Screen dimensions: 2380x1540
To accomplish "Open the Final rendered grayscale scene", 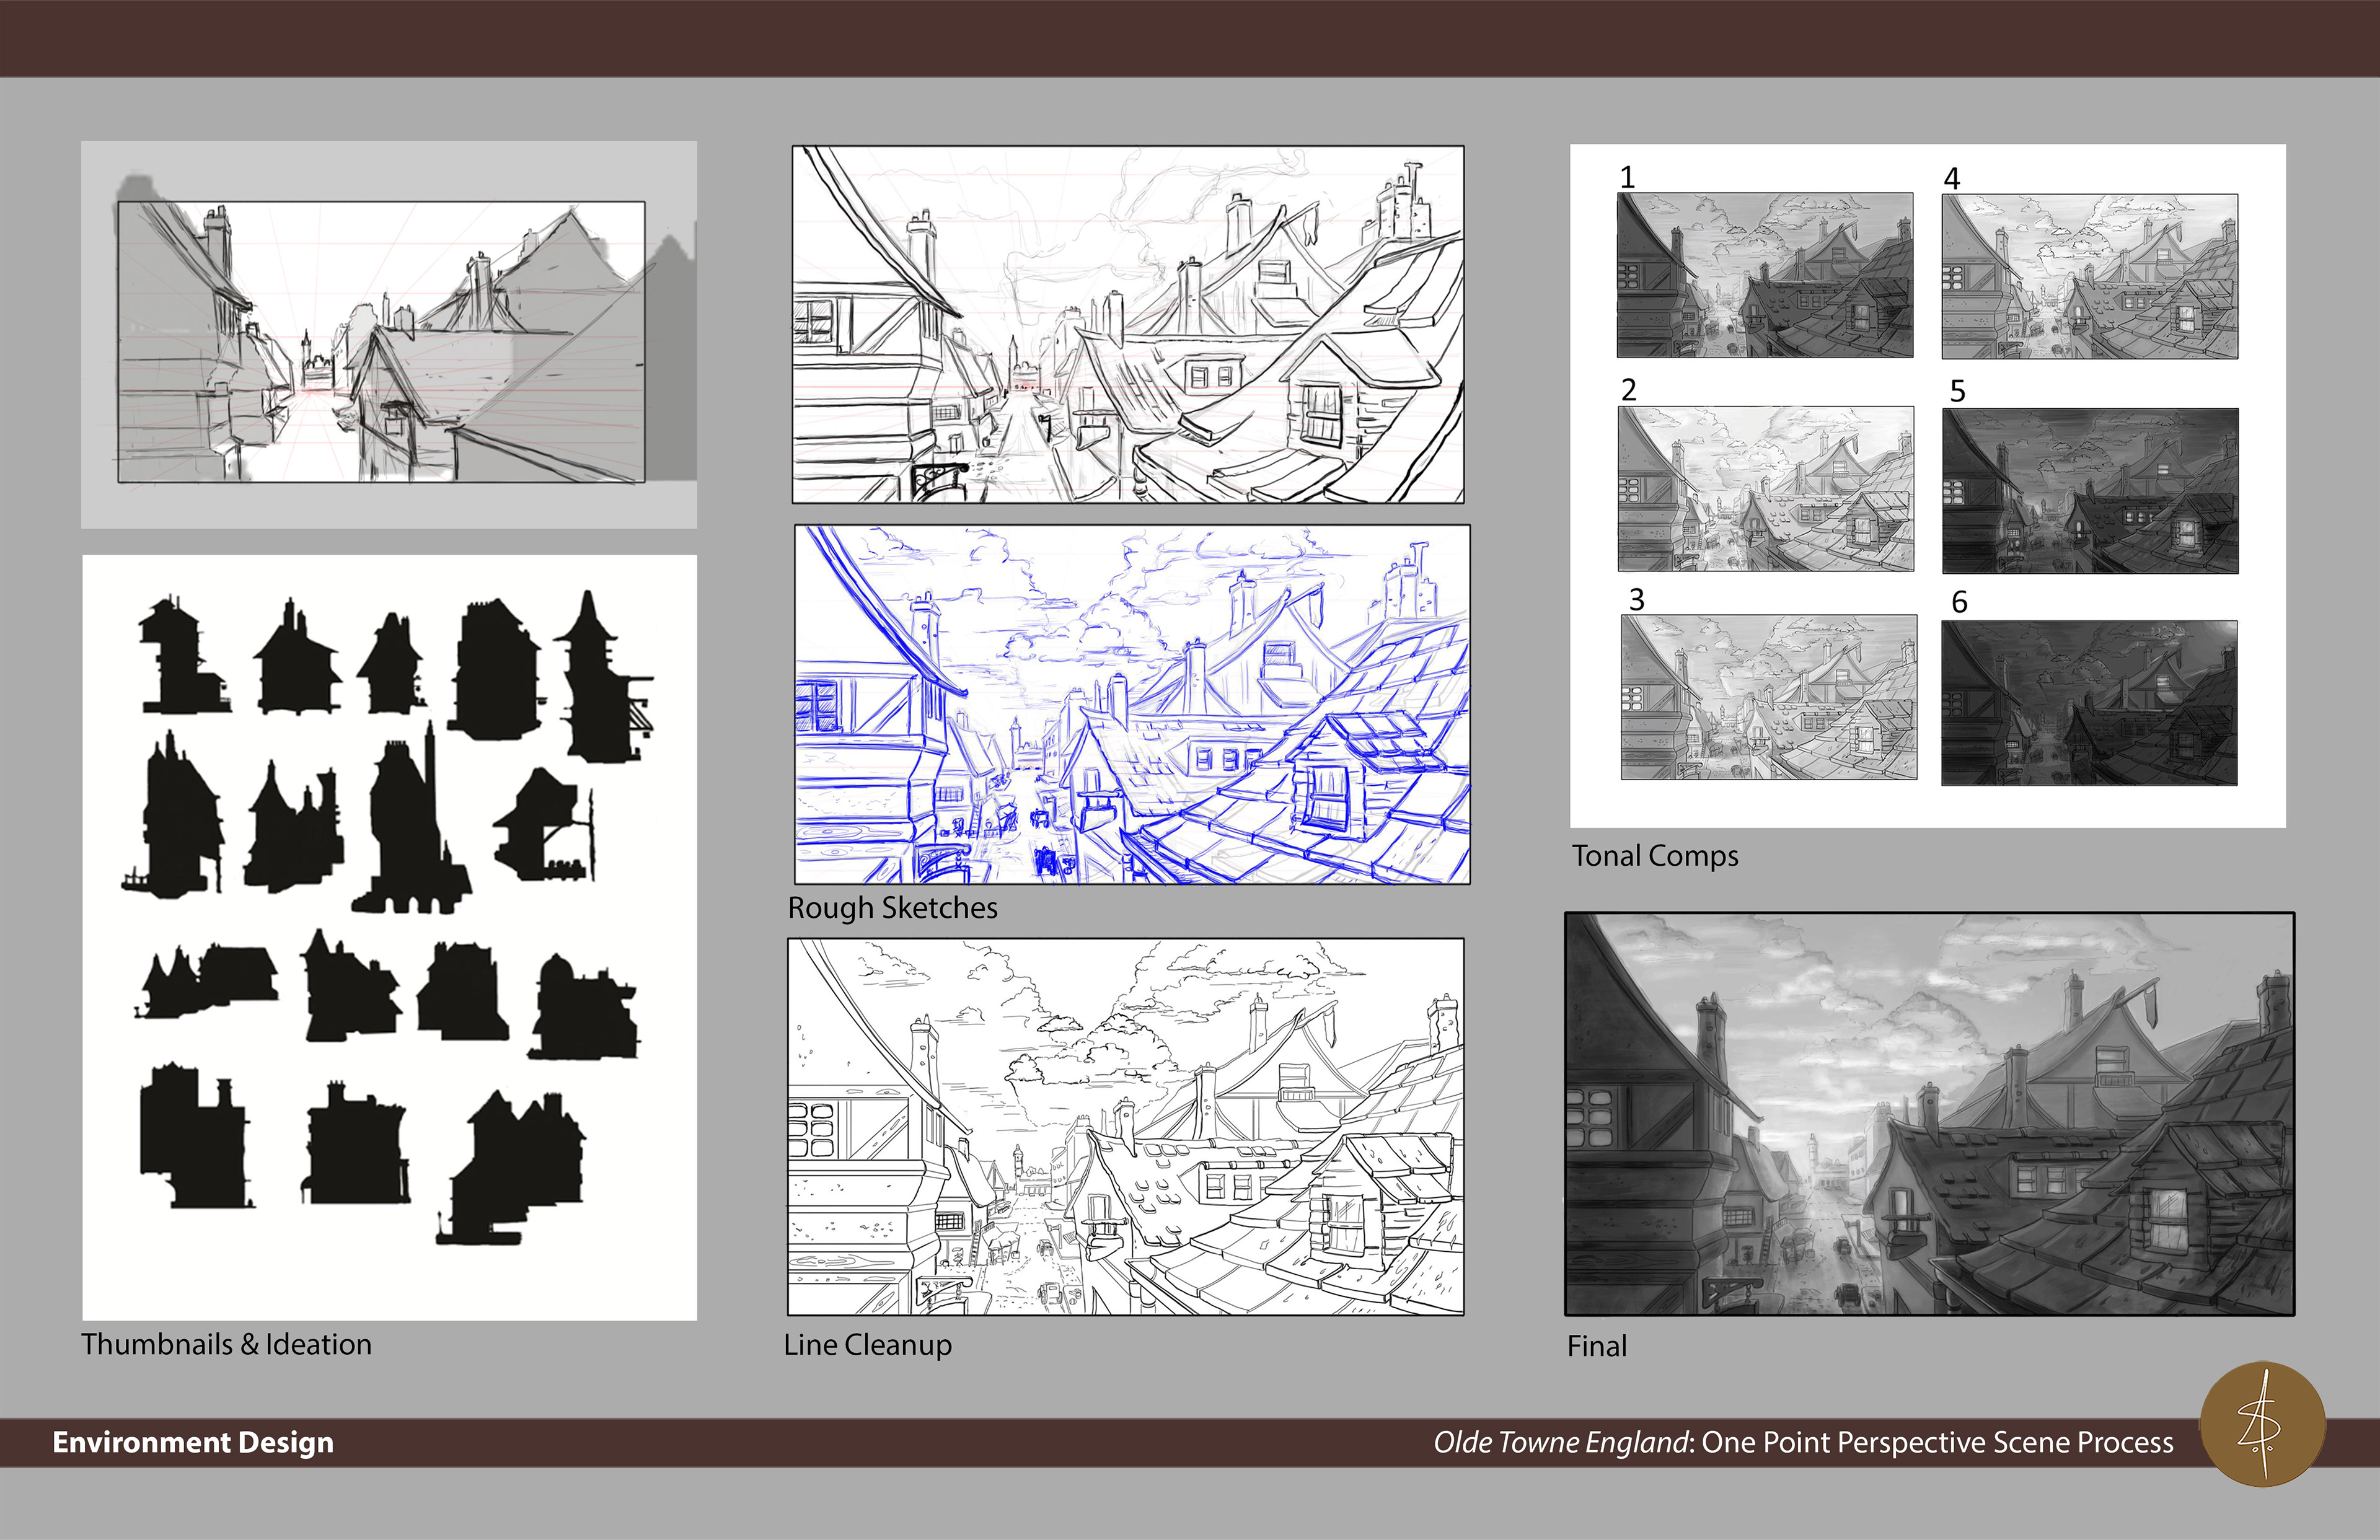I will pyautogui.click(x=1930, y=1114).
